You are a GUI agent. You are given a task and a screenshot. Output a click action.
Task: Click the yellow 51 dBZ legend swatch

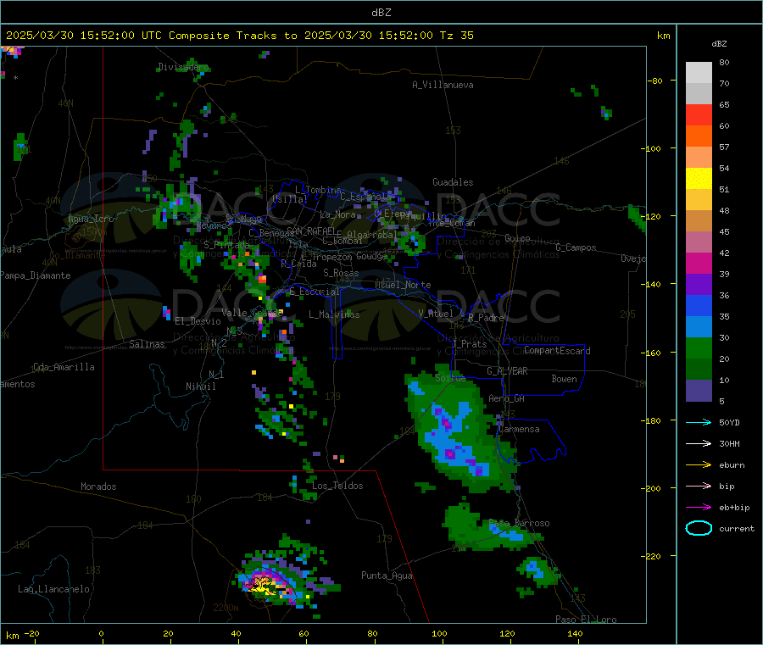coord(699,179)
